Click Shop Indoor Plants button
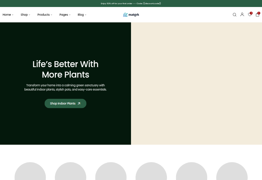This screenshot has height=180, width=262. (65, 103)
